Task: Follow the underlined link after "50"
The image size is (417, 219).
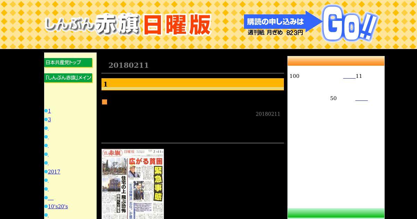Action: point(361,98)
